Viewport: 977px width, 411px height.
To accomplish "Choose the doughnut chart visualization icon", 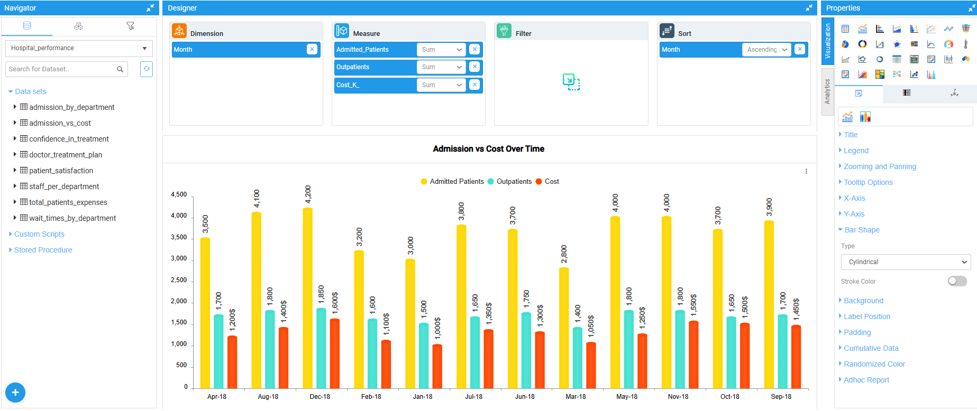I will tap(862, 44).
